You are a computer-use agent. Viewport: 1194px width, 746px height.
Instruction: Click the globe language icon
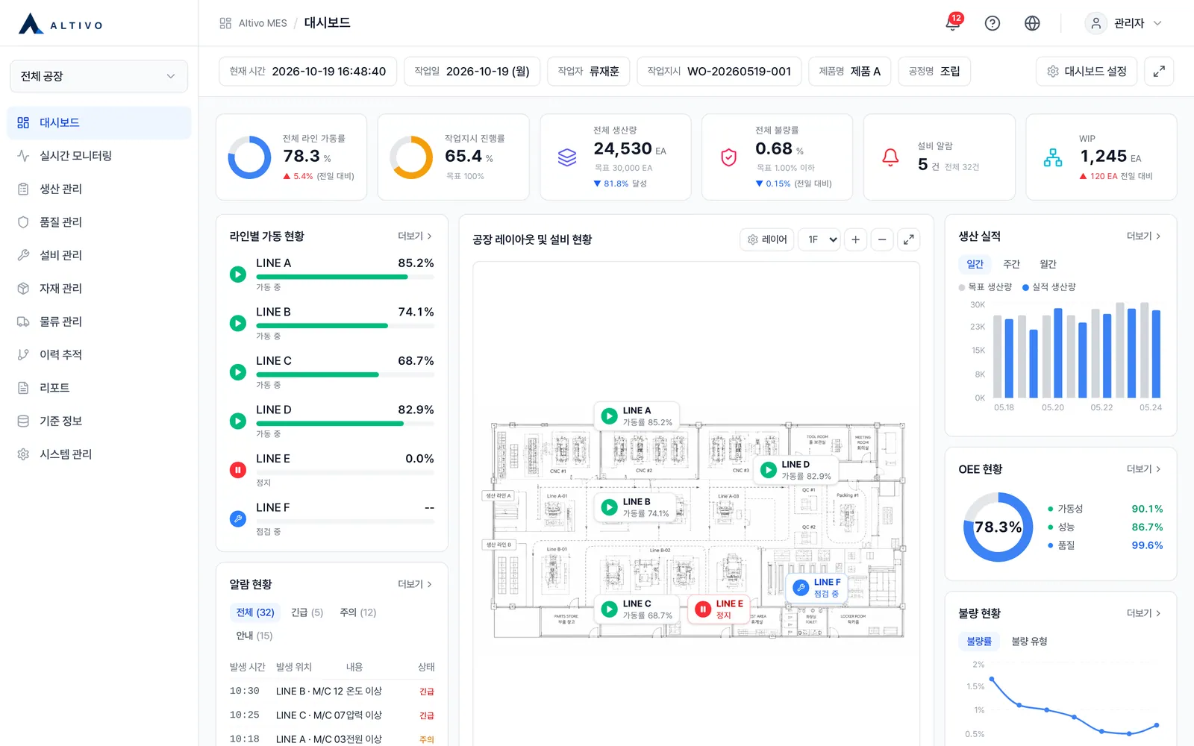tap(1032, 23)
